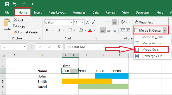
Task: Select Bottom Align icon
Action: pos(114,22)
